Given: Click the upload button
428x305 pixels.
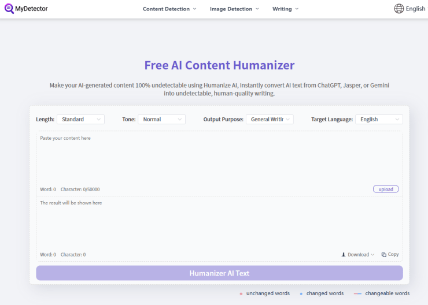Looking at the screenshot, I should pyautogui.click(x=386, y=189).
